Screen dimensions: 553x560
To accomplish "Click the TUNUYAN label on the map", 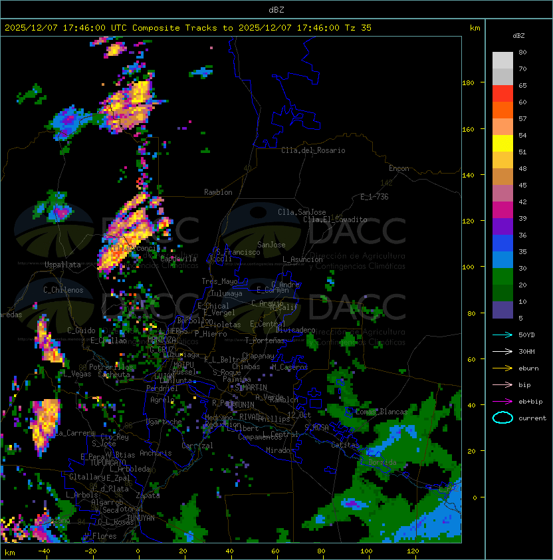I will [141, 518].
